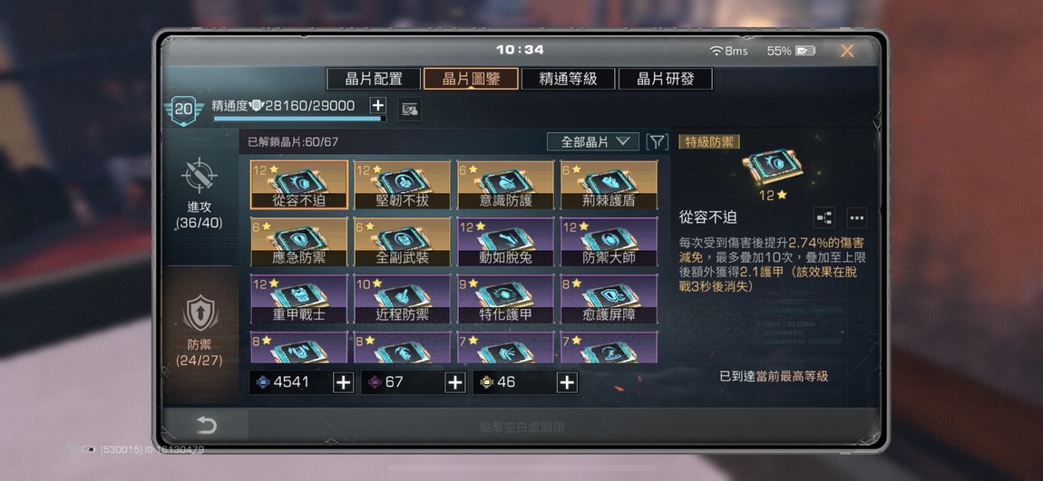This screenshot has height=481, width=1043.
Task: Click the mastery info card icon
Action: pos(409,109)
